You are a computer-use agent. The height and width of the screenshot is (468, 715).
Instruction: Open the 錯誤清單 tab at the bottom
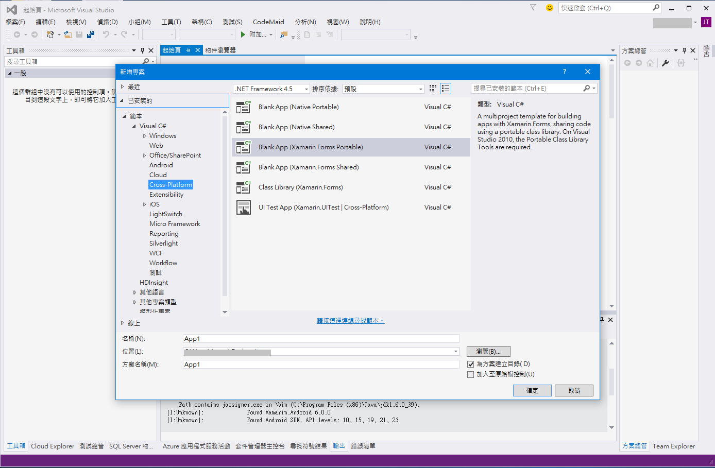click(x=363, y=446)
